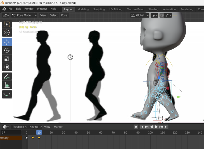Open the timeline editor type selector
Screen dimensions: 204x149
pos(6,127)
